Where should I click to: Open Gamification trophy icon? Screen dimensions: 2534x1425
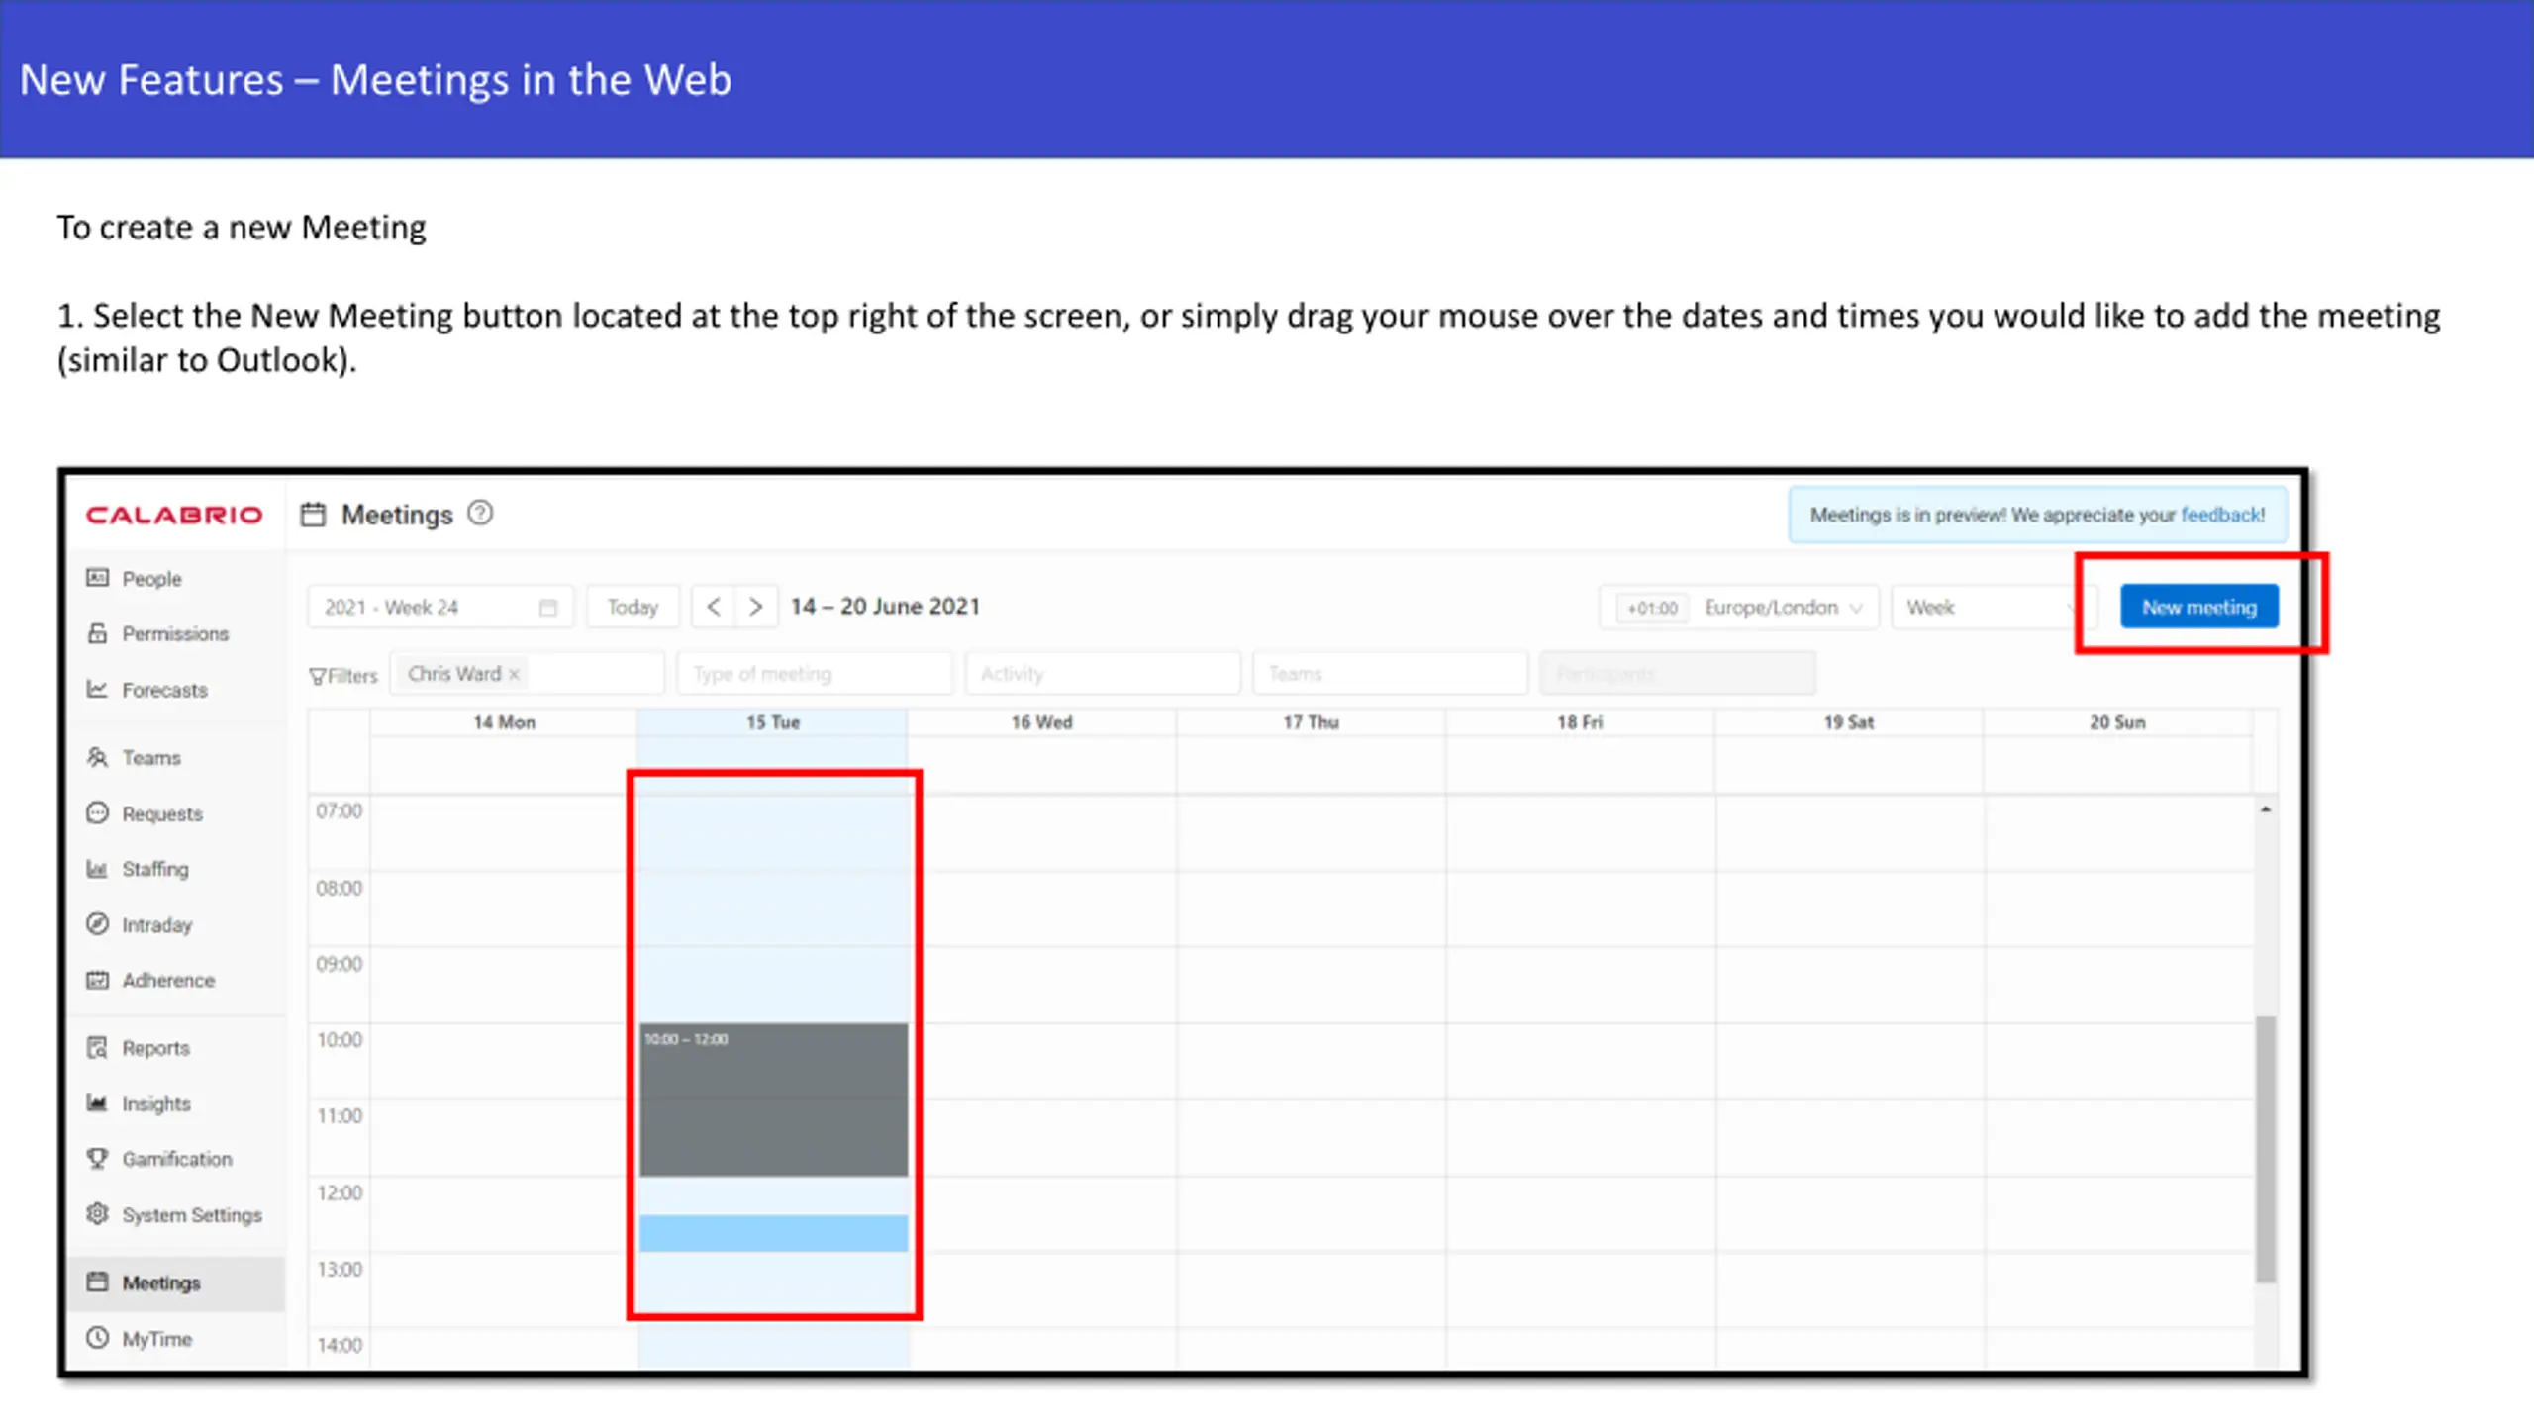pyautogui.click(x=97, y=1158)
